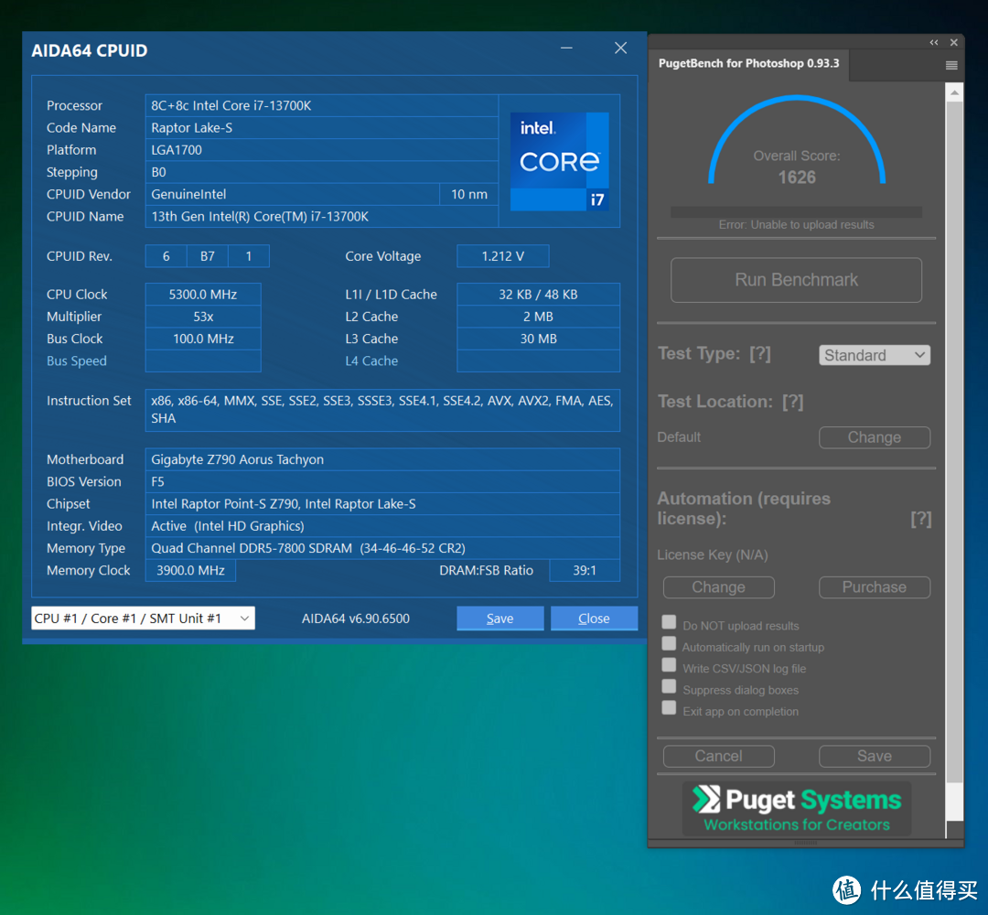Image resolution: width=988 pixels, height=915 pixels.
Task: Click the Code Name value Raptor Lake-S
Action: tap(321, 128)
